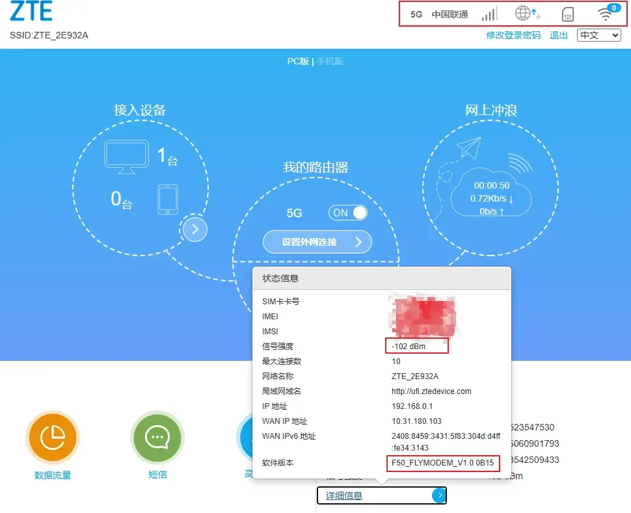Click the desktop monitor icon in 接入设备

(x=127, y=157)
